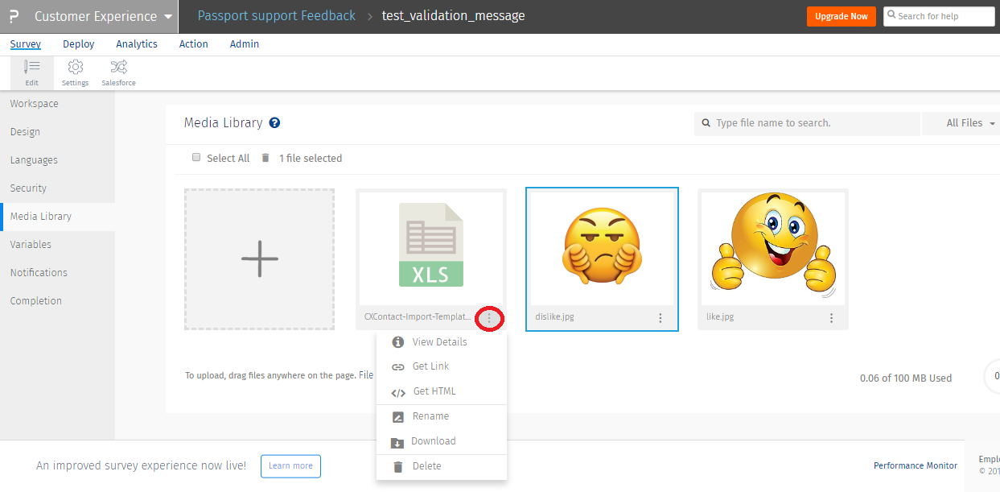Click the CXContact-Import-Templat file name
The image size is (1000, 492).
[x=418, y=317]
